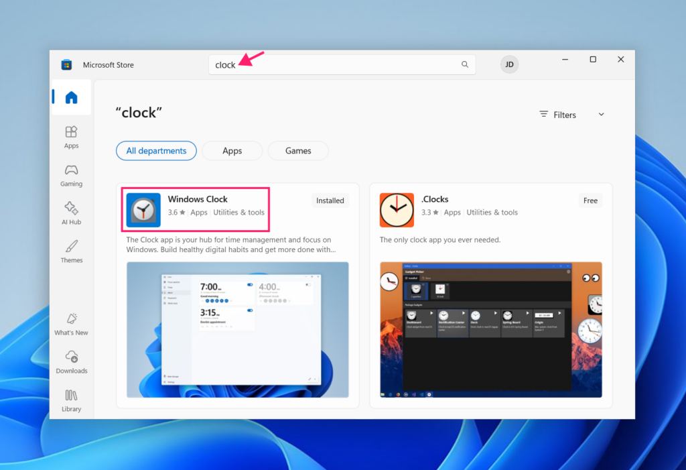The image size is (686, 470).
Task: Click the Windows Clock description text
Action: (231, 245)
